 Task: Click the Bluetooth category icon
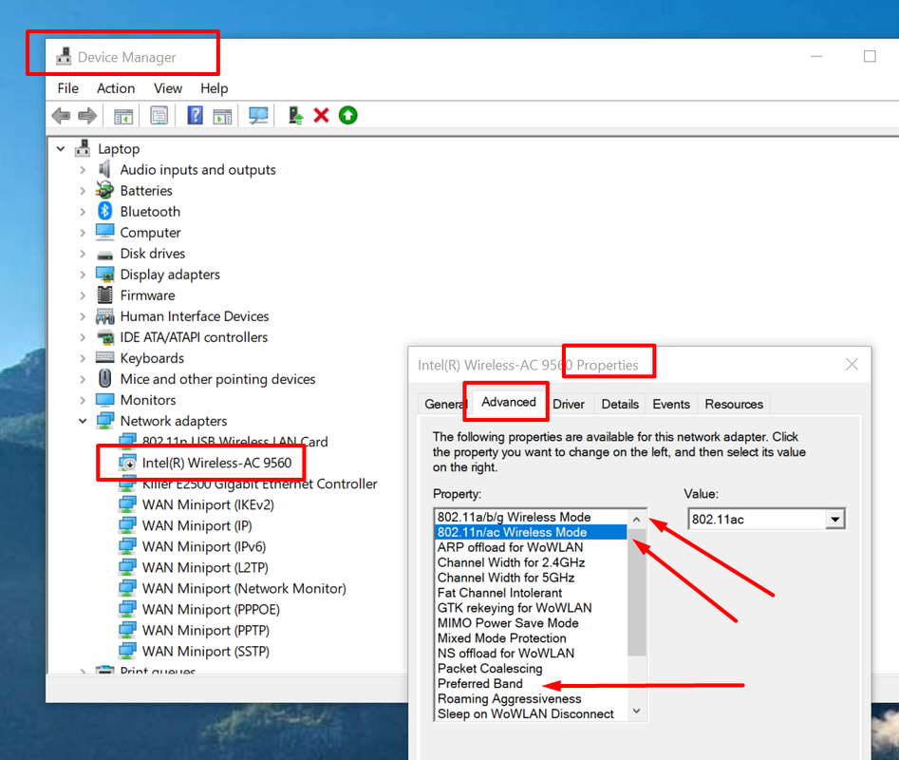click(x=105, y=211)
